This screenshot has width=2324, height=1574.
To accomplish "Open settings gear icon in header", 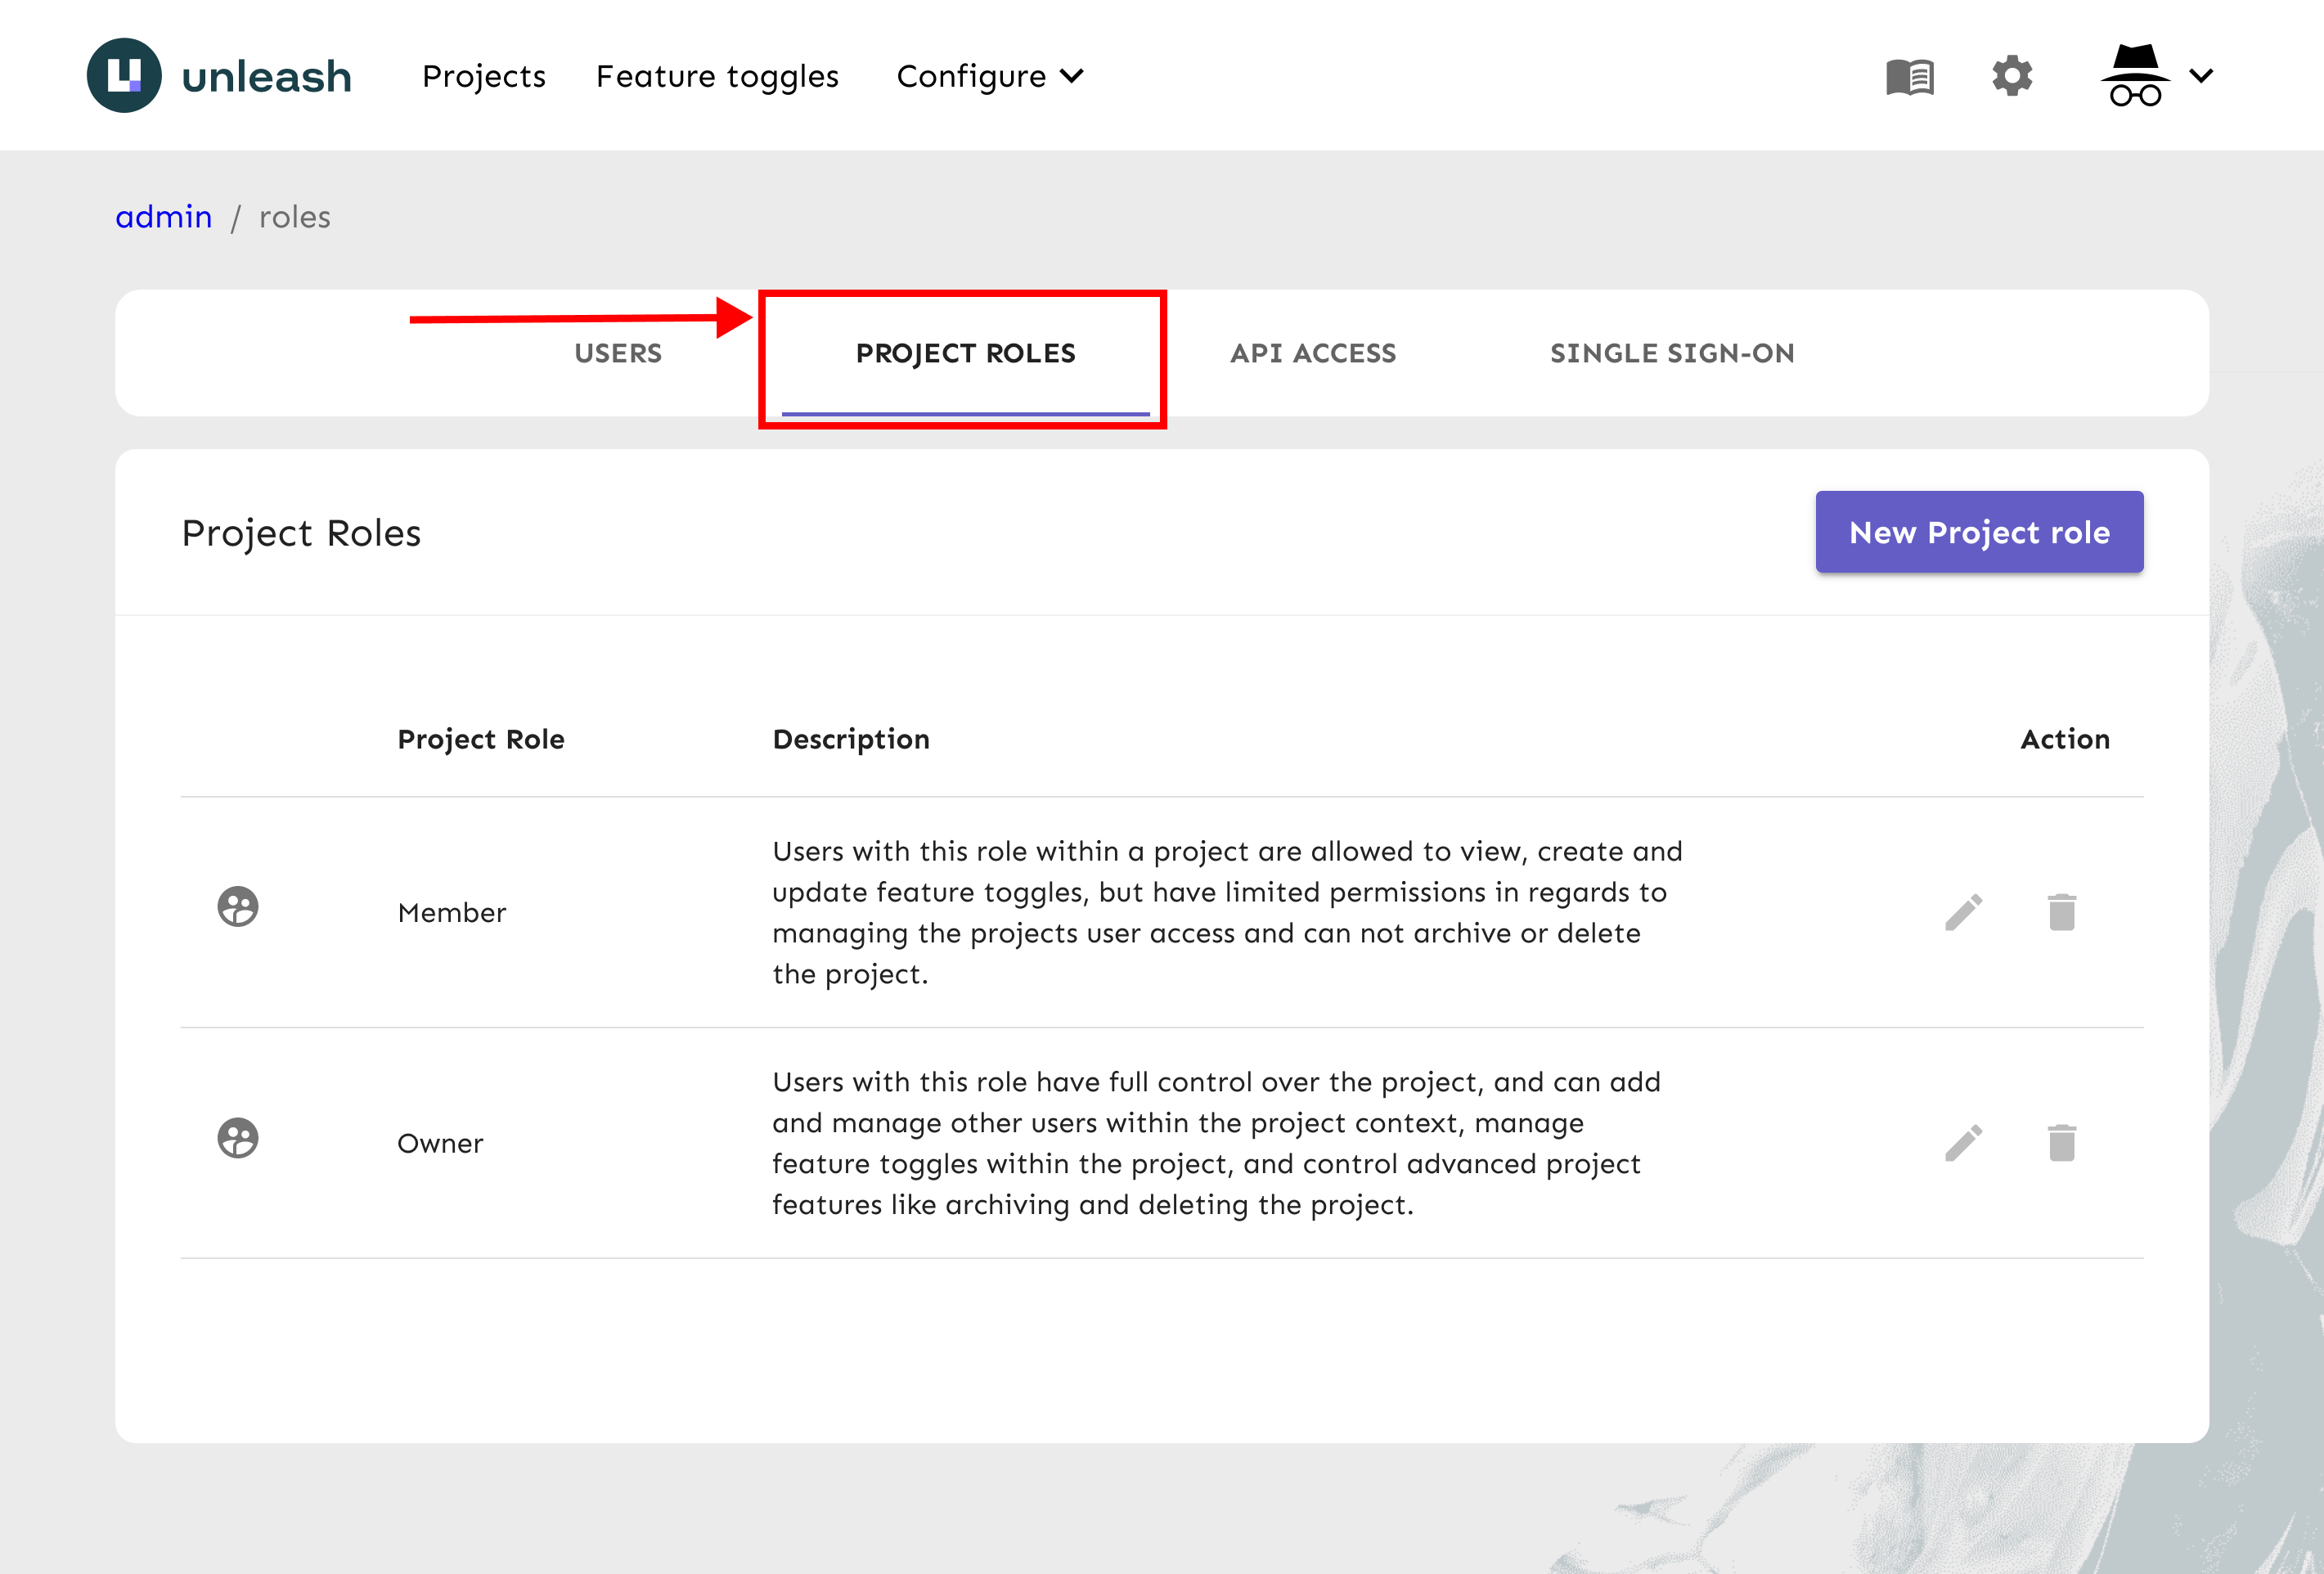I will pos(2011,76).
